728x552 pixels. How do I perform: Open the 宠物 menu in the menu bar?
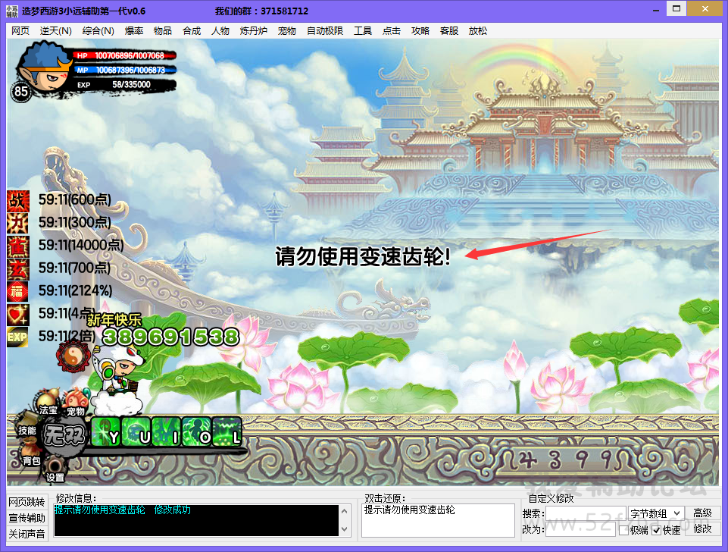click(287, 31)
